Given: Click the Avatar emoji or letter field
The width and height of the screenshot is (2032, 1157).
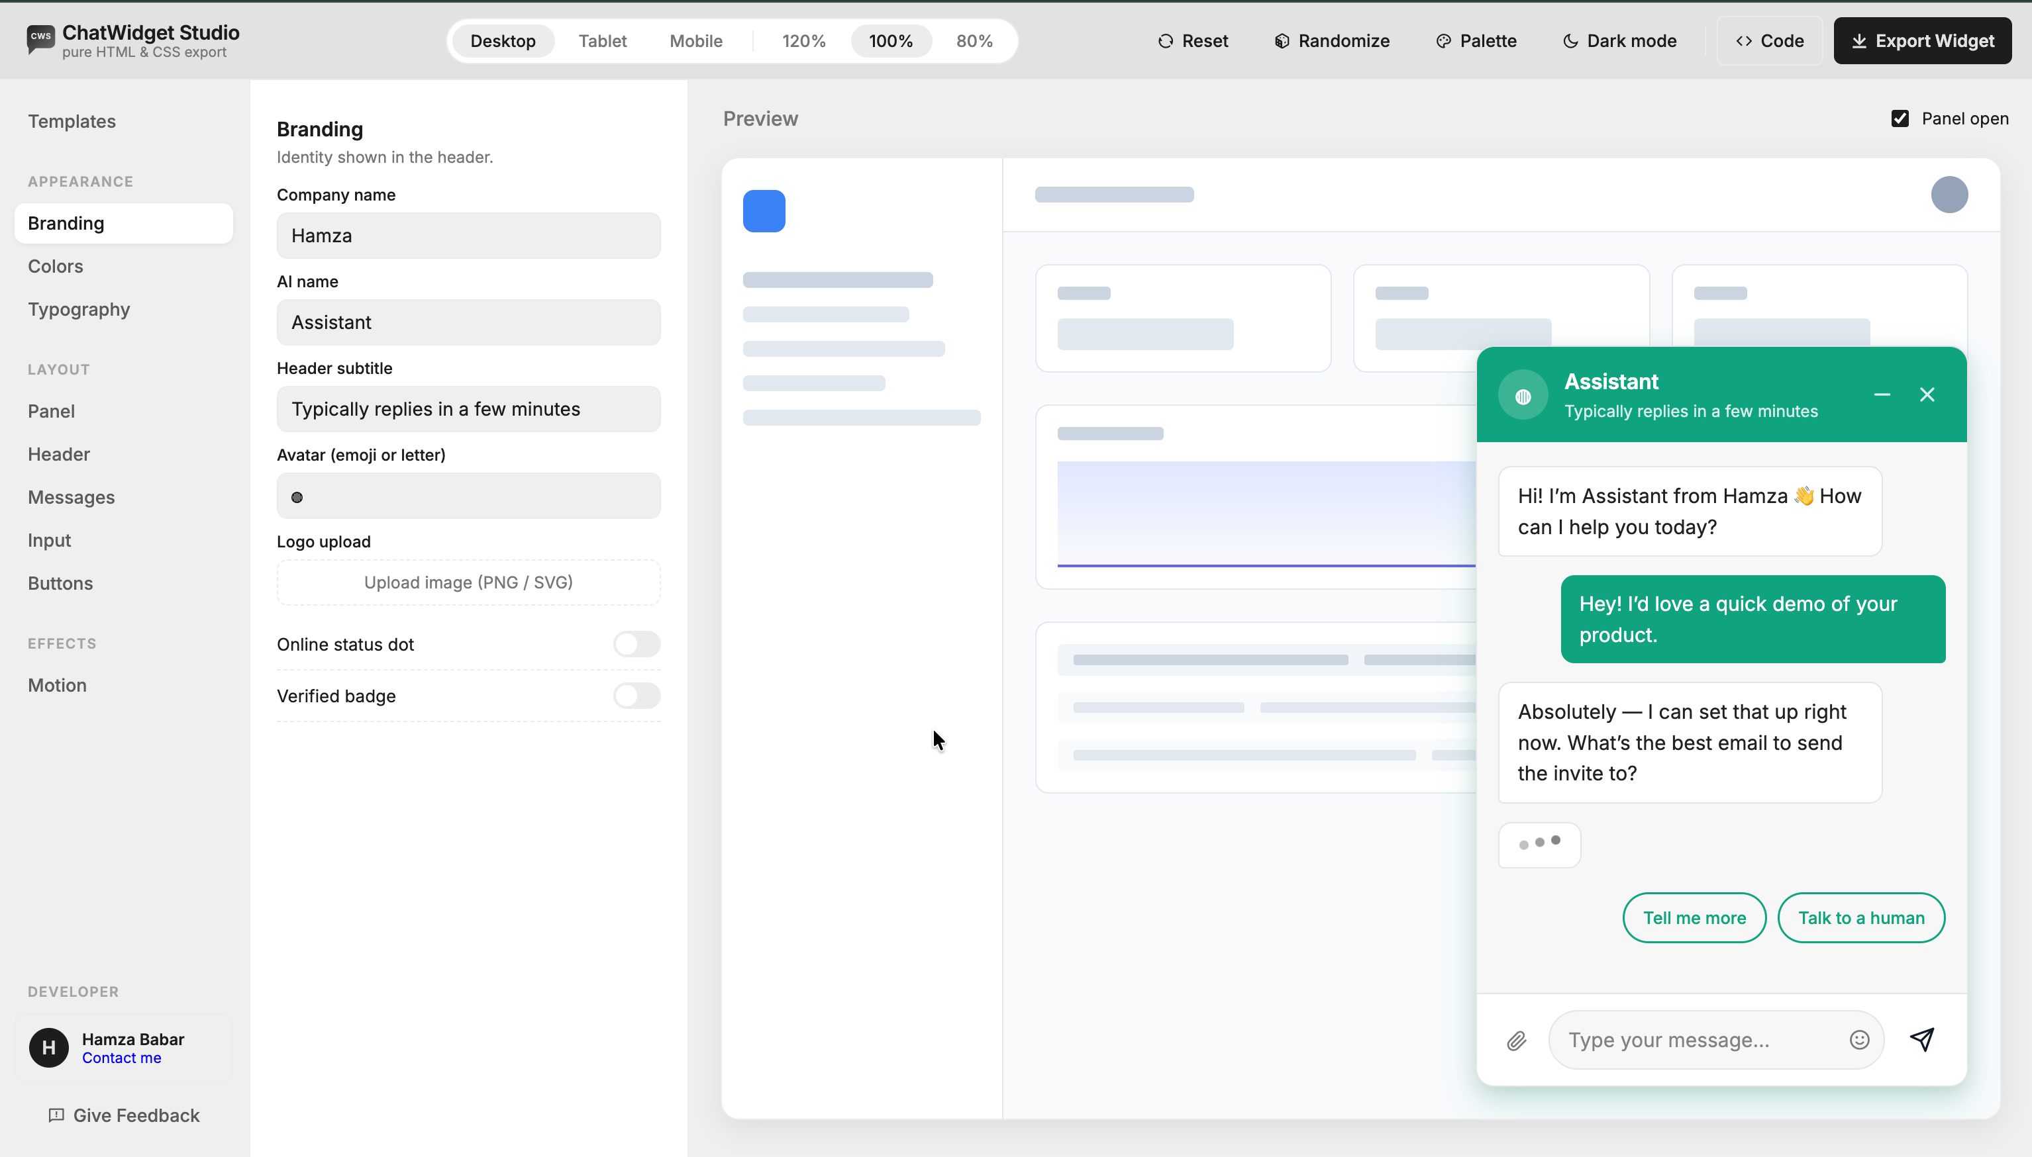Looking at the screenshot, I should click(468, 496).
